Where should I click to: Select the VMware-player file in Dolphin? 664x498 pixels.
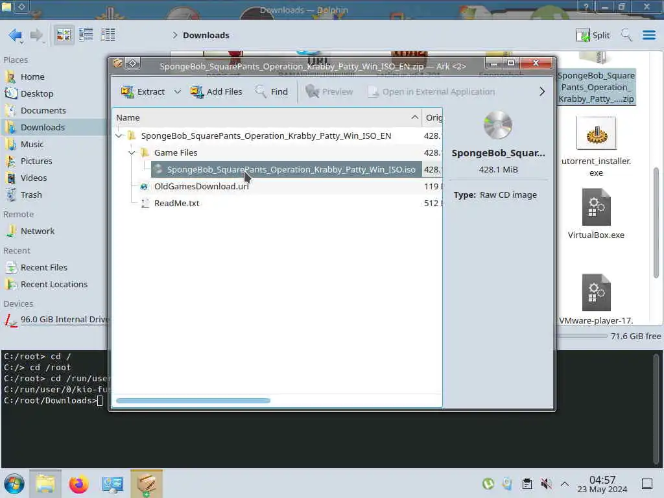tap(596, 300)
